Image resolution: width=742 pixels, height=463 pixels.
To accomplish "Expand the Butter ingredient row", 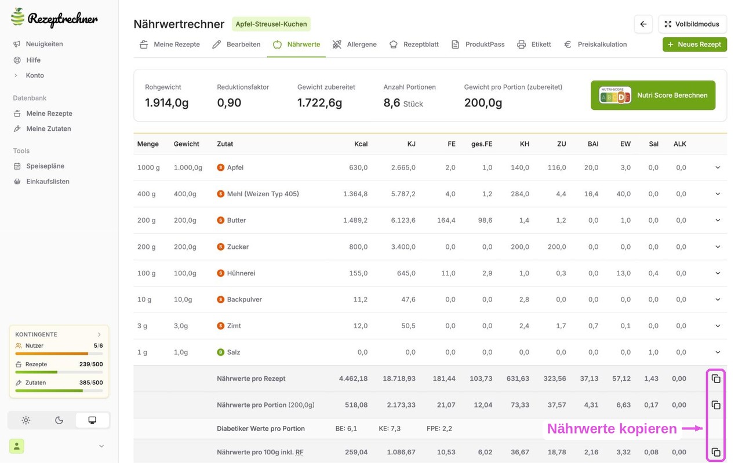I will click(718, 220).
